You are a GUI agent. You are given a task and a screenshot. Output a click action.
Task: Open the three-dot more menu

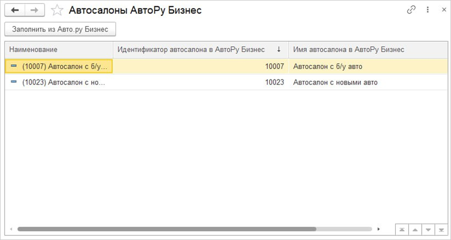428,10
